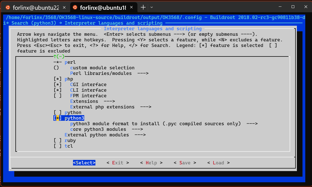Enable the ruby checkbox
Screen dimensions: 312x187
(x=58, y=140)
